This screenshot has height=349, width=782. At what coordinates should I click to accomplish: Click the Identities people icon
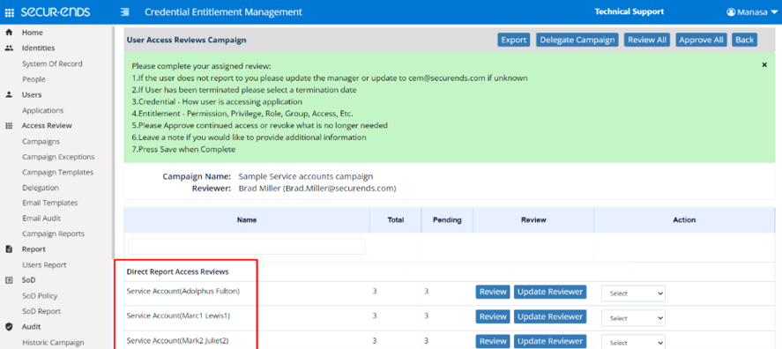[9, 48]
